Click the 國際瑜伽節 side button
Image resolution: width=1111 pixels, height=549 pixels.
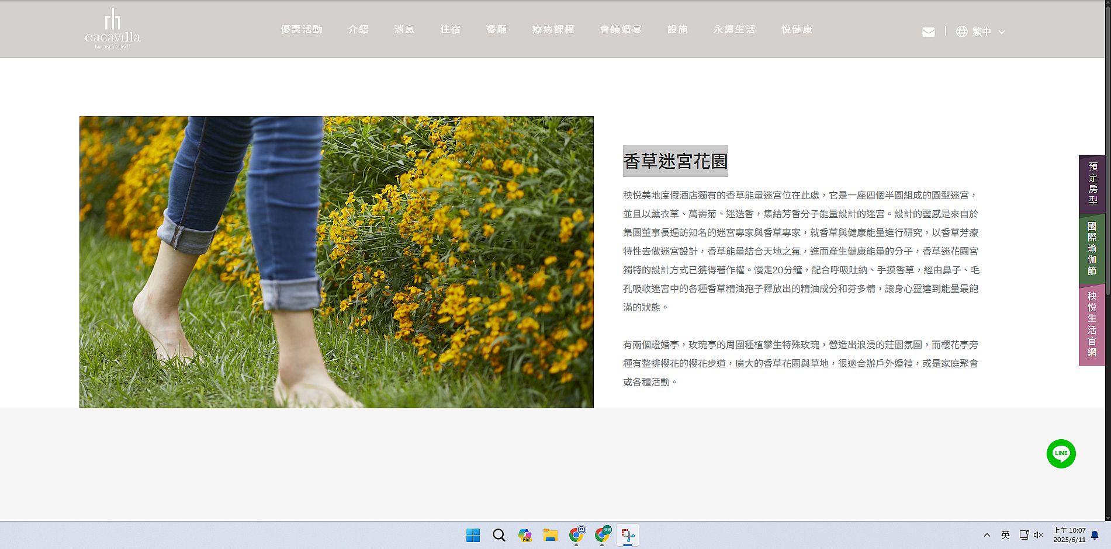[1092, 249]
